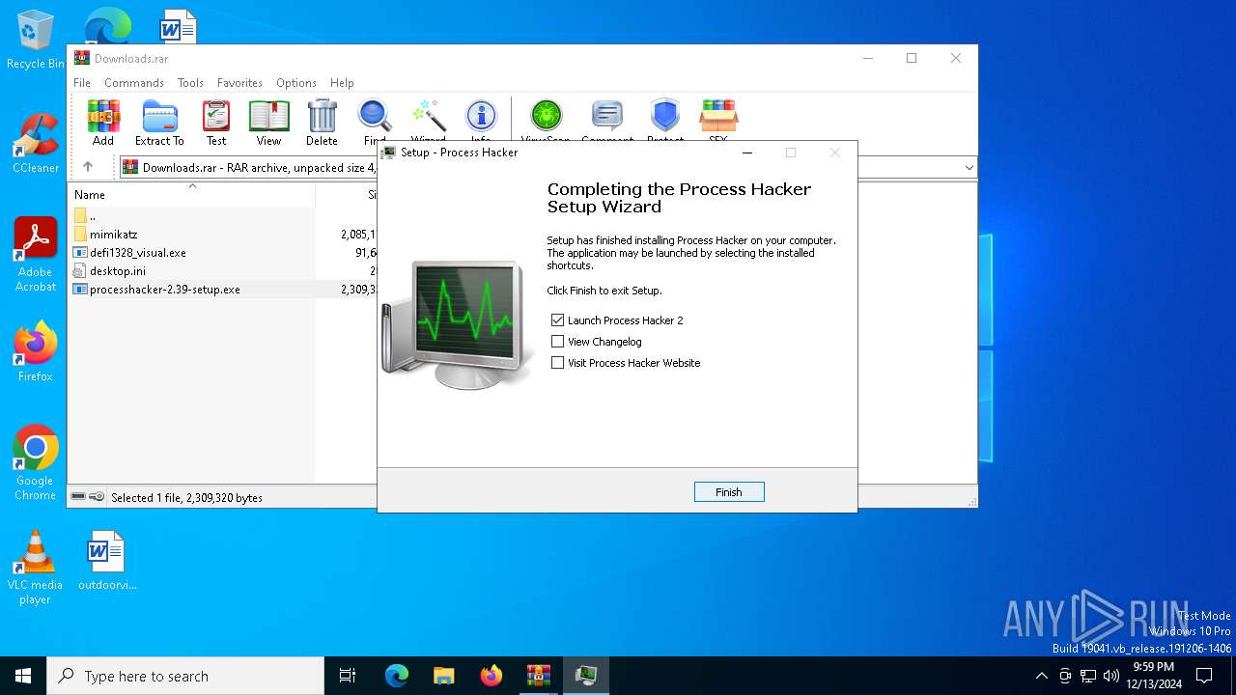Select the outdoorvi Word document on desktop

[107, 561]
